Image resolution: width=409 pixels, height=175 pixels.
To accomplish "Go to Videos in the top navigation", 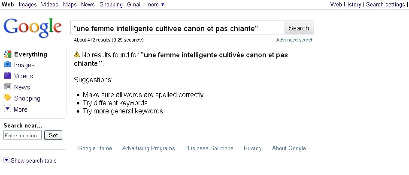I will tap(50, 5).
